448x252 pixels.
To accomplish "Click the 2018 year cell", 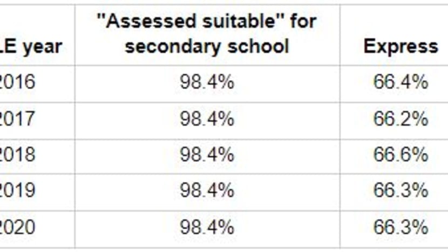I will (17, 155).
